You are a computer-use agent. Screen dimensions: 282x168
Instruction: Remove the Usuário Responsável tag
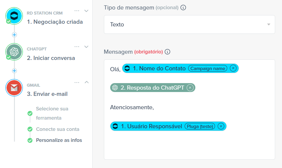[x=221, y=126]
